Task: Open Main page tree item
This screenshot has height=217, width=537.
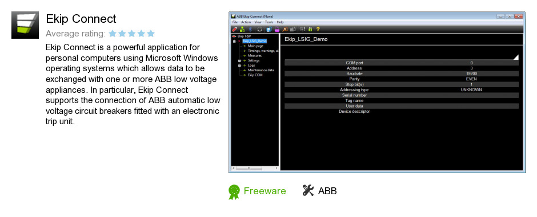Action: pos(255,46)
